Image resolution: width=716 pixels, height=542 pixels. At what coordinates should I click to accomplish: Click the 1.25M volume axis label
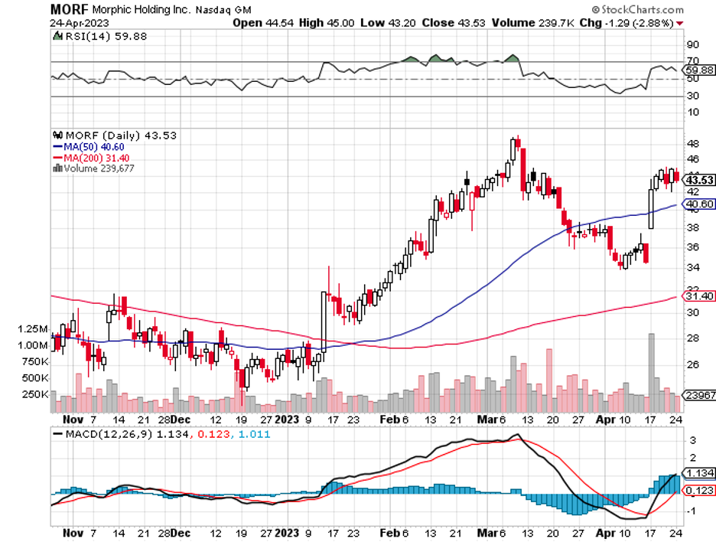click(x=32, y=328)
